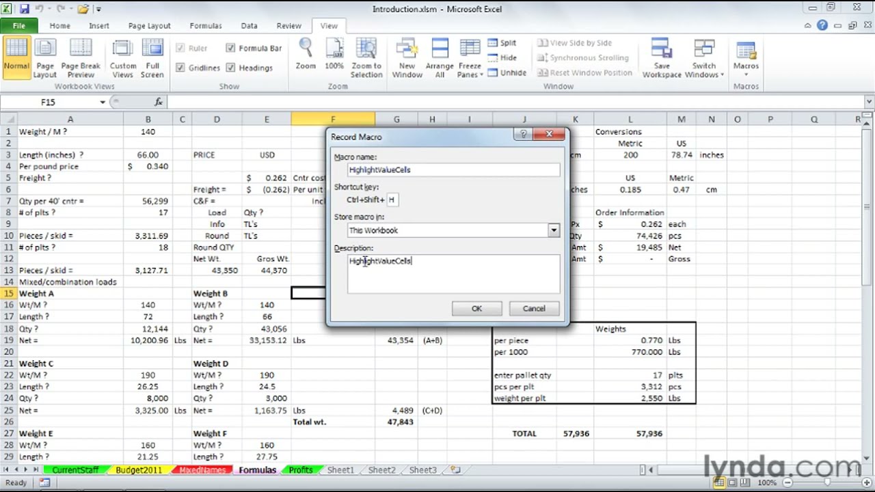Image resolution: width=875 pixels, height=492 pixels.
Task: Click Save Workspace
Action: pyautogui.click(x=661, y=57)
